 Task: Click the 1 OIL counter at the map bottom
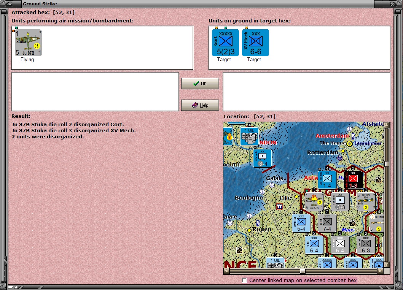point(275,263)
